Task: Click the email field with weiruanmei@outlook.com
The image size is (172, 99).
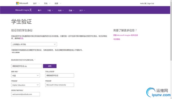Action: 26,94
